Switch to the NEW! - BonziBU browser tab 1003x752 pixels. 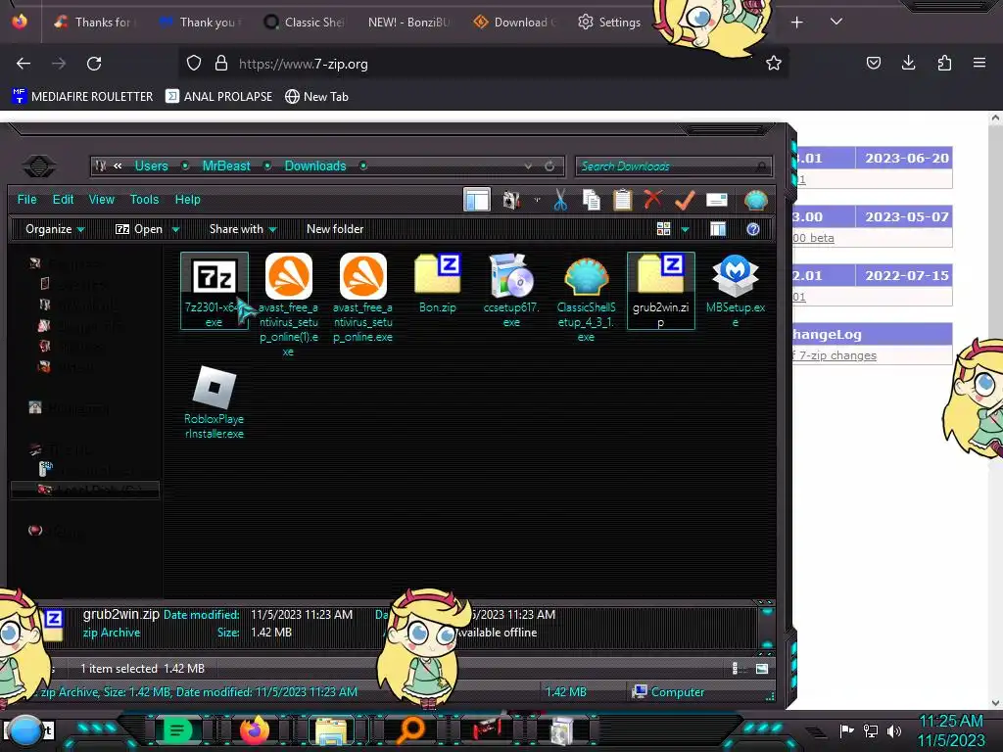tap(407, 22)
